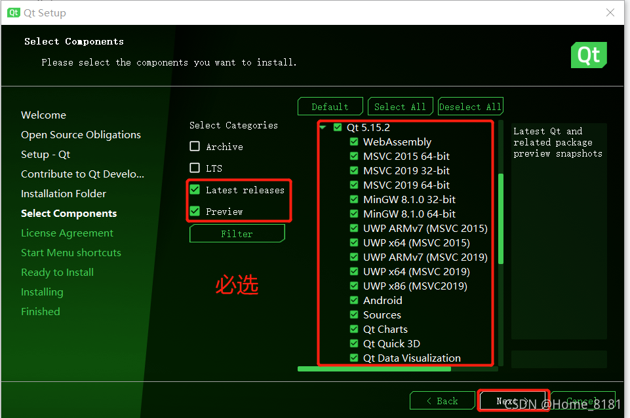630x418 pixels.
Task: Uncheck UWP ARMv7 (MSVC 2019) checkbox
Action: (x=354, y=257)
